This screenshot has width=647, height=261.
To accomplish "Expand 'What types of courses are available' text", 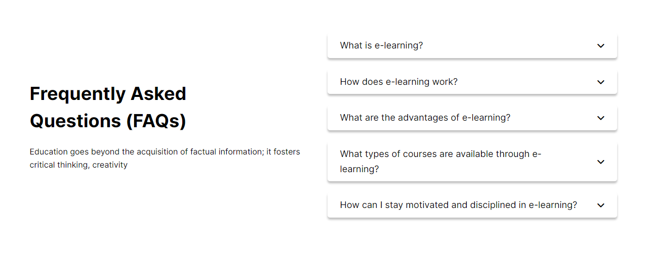I will click(440, 154).
